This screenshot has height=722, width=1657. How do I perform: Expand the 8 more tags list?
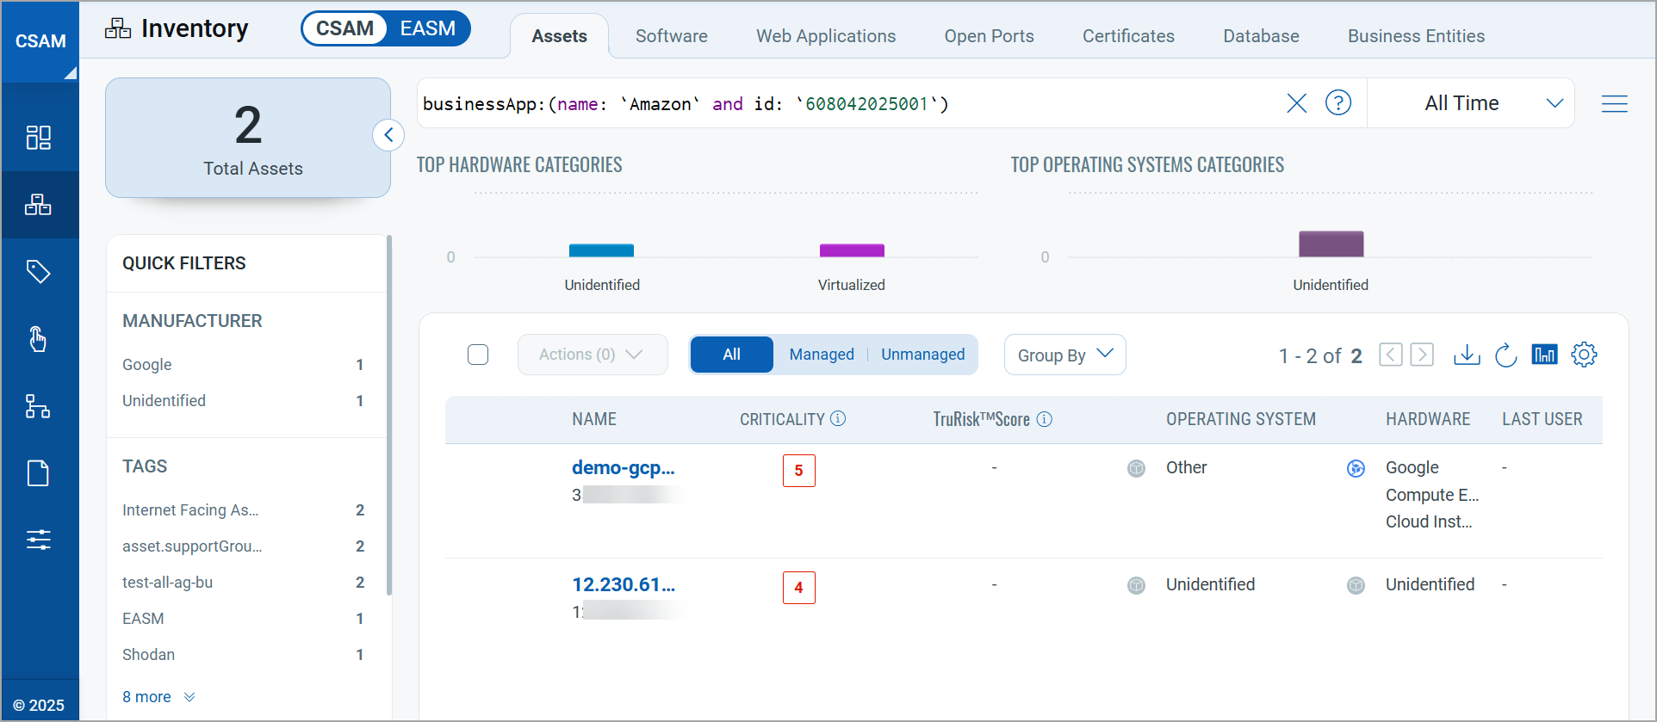(x=158, y=697)
